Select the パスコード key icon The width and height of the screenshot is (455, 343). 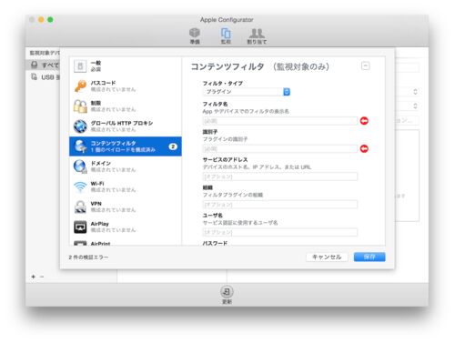(80, 86)
